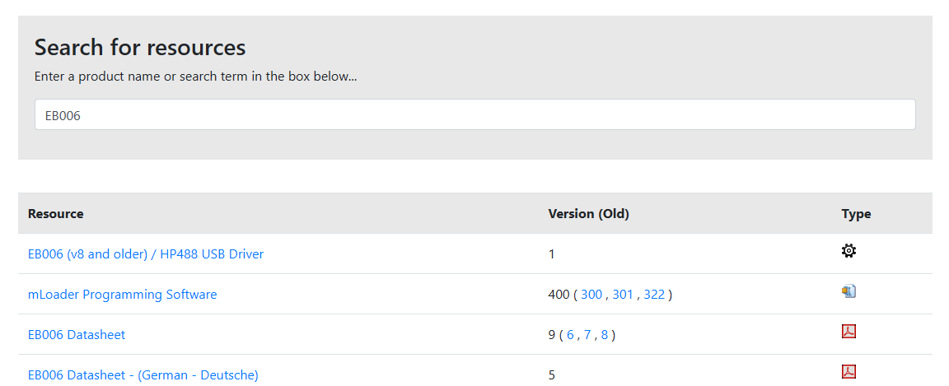This screenshot has width=949, height=386.
Task: Click the PDF icon for German Datasheet
Action: tap(848, 371)
